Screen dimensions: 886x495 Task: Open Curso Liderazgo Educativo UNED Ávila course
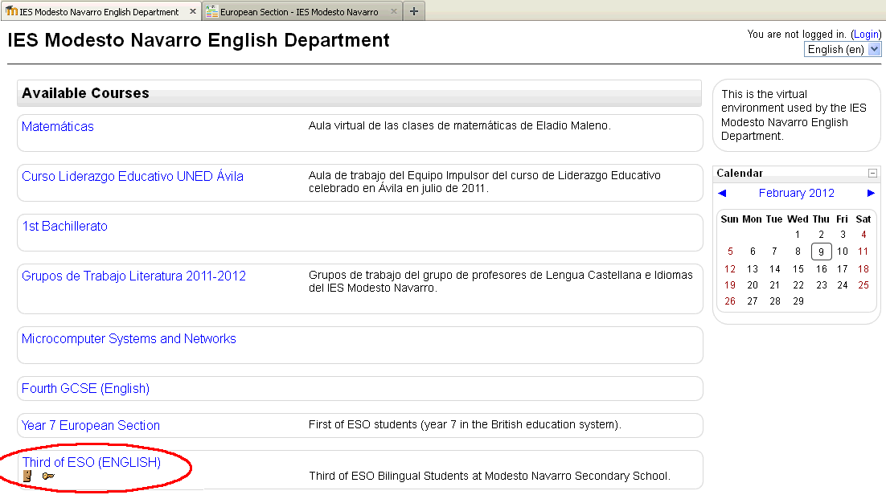pos(133,176)
